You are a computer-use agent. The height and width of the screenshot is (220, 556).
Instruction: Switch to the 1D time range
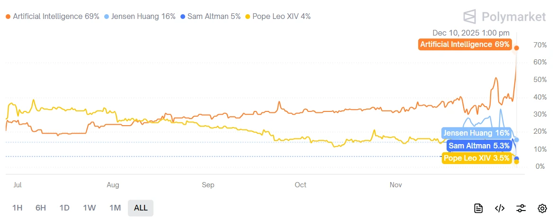coord(64,208)
